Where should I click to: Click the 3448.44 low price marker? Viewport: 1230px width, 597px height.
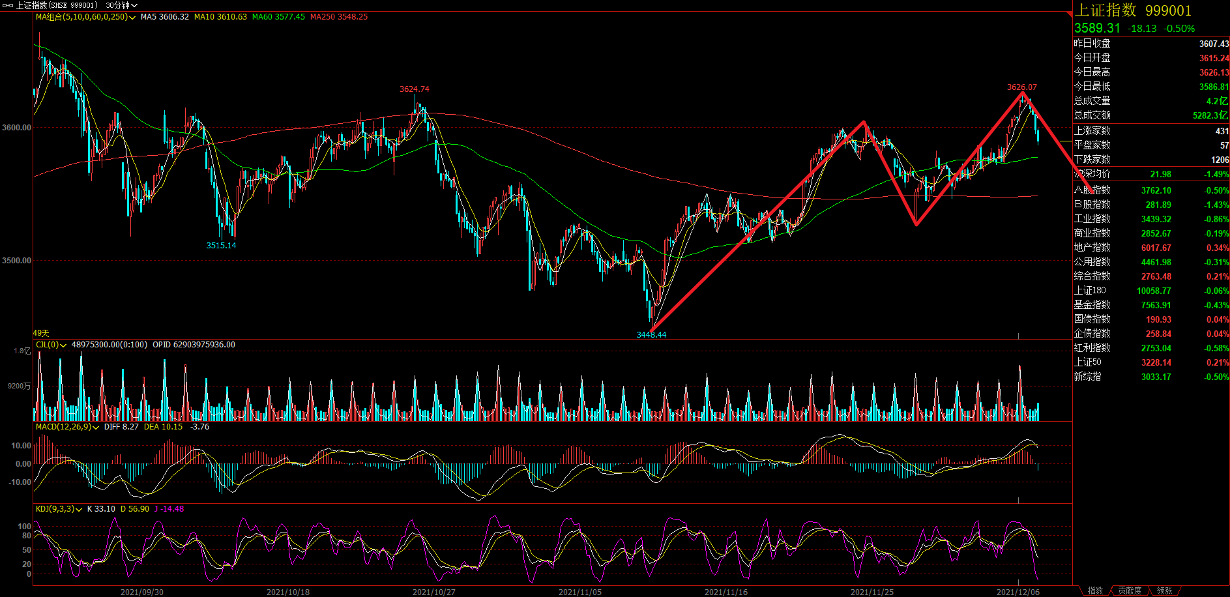click(x=651, y=334)
